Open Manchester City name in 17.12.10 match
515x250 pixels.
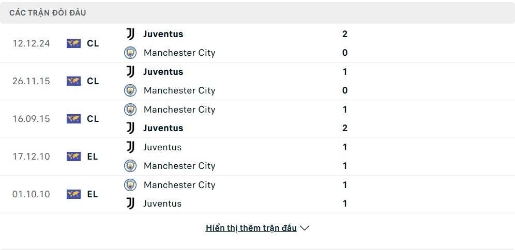pyautogui.click(x=179, y=166)
